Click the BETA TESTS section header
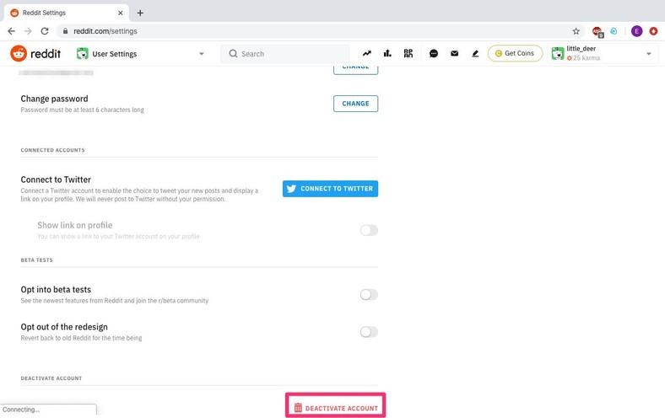Viewport: 665px width, 418px height. (x=37, y=260)
